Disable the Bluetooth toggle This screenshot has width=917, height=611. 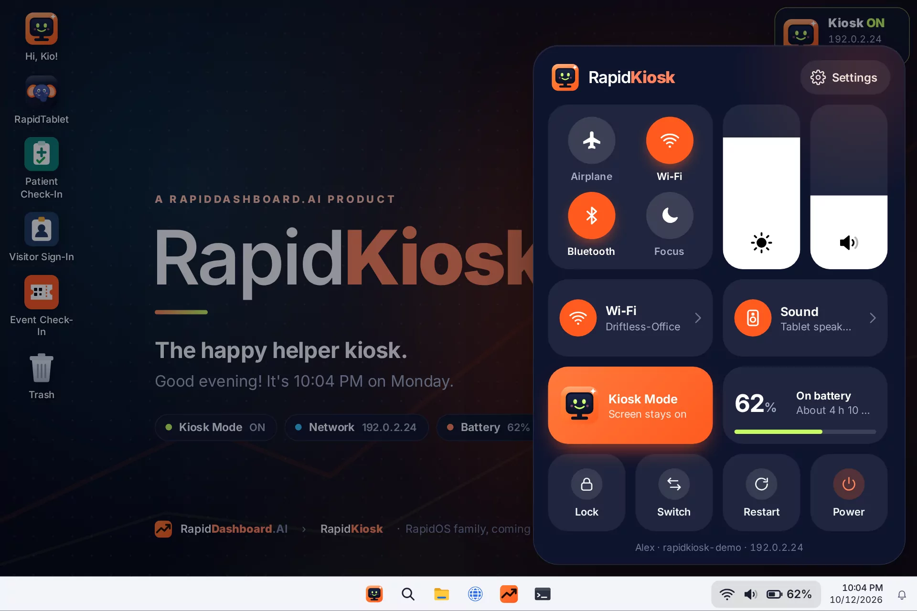591,215
